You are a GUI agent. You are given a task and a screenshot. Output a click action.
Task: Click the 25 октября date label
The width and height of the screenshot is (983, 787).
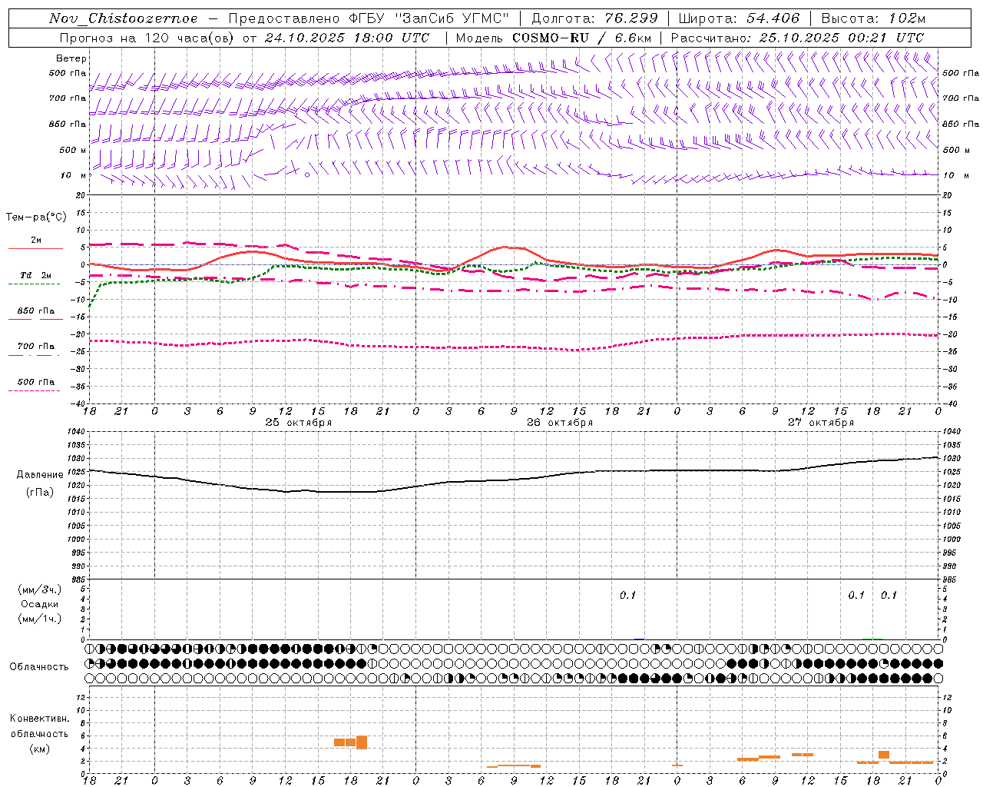(299, 423)
